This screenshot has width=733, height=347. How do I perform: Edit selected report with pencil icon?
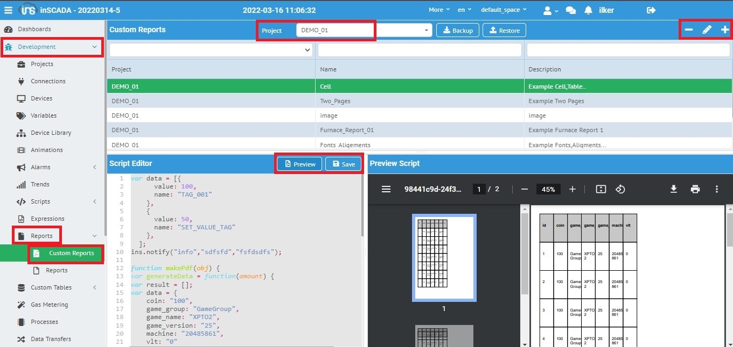[707, 30]
